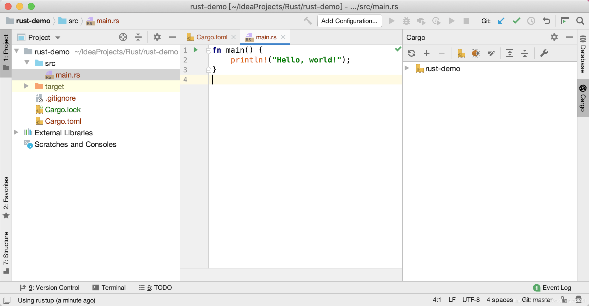Open Git history clock icon
The width and height of the screenshot is (589, 306).
pyautogui.click(x=531, y=21)
